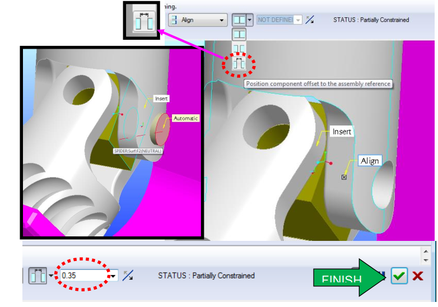Expand the bottom offset type icon arrow
Image resolution: width=438 pixels, height=307 pixels.
click(50, 276)
